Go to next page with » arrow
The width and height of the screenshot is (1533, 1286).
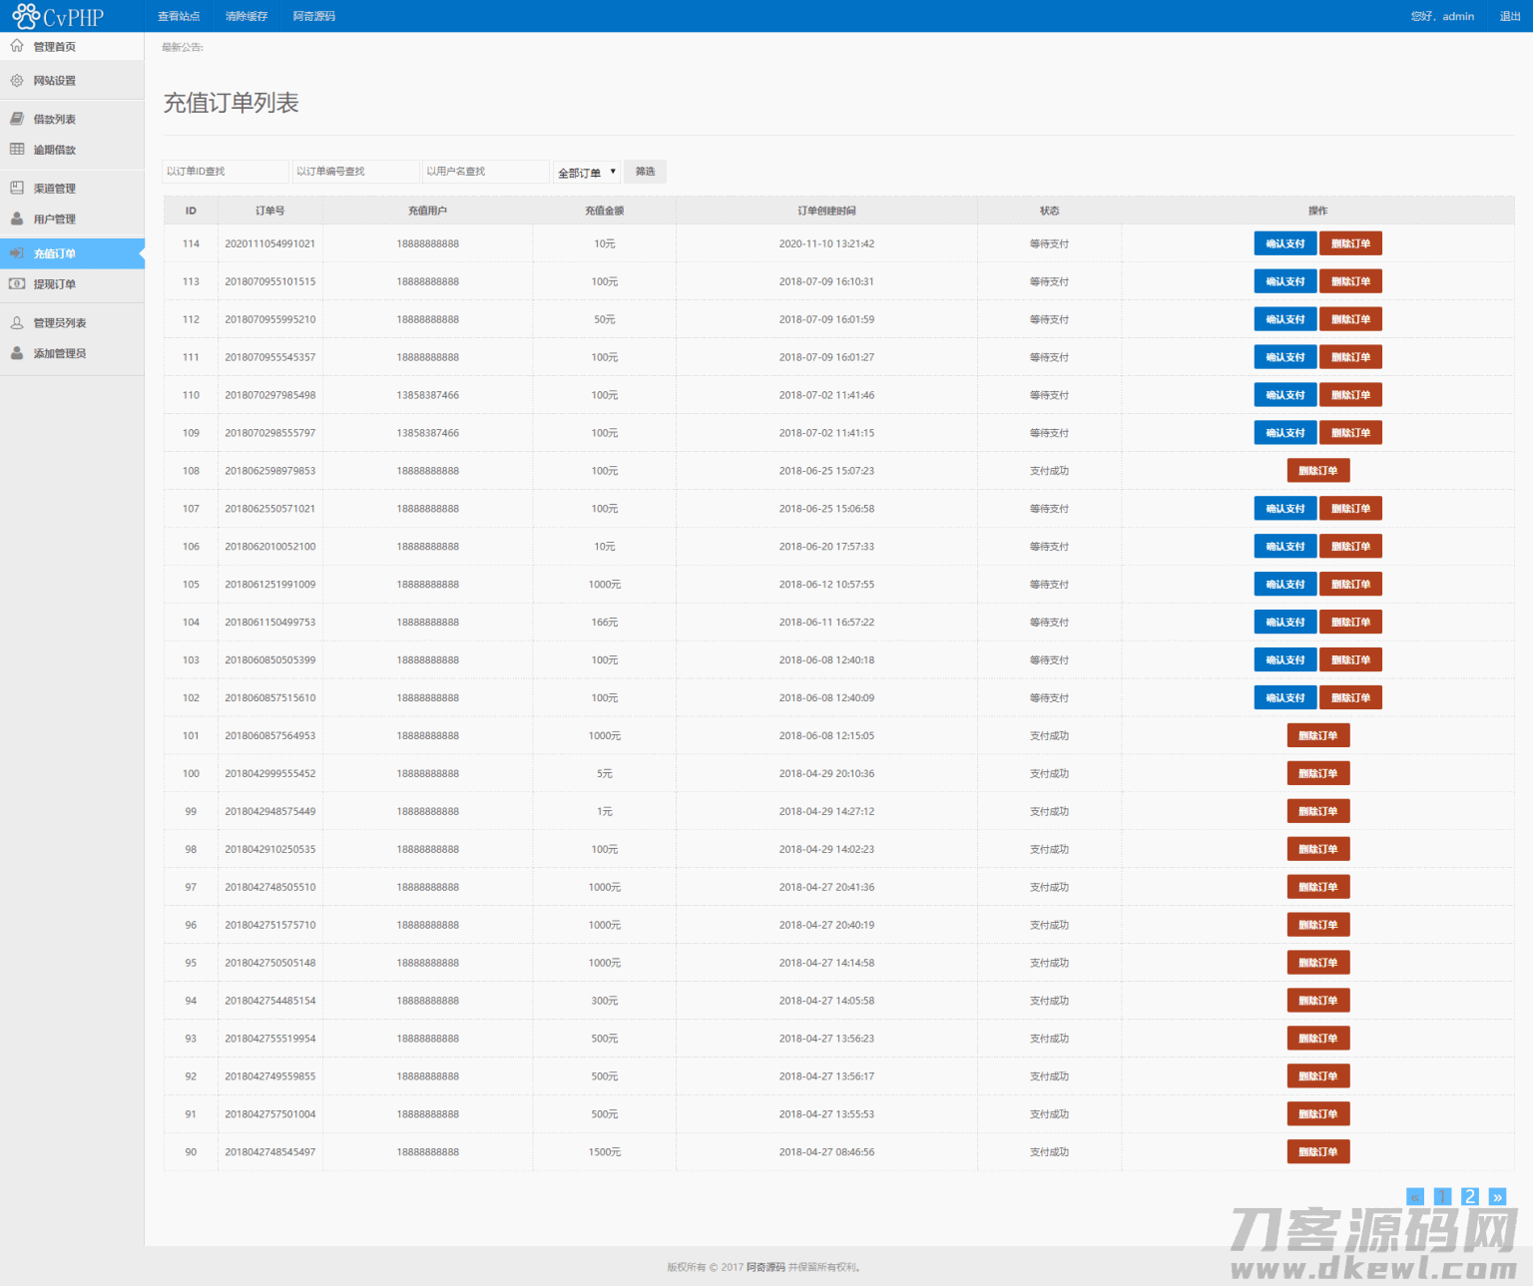click(x=1497, y=1196)
